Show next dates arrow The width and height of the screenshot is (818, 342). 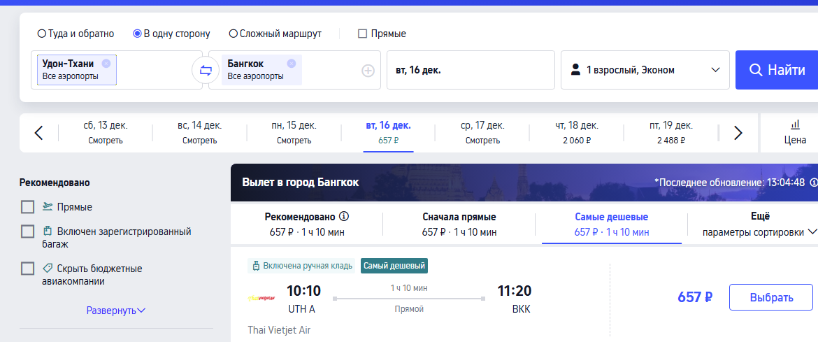coord(738,133)
